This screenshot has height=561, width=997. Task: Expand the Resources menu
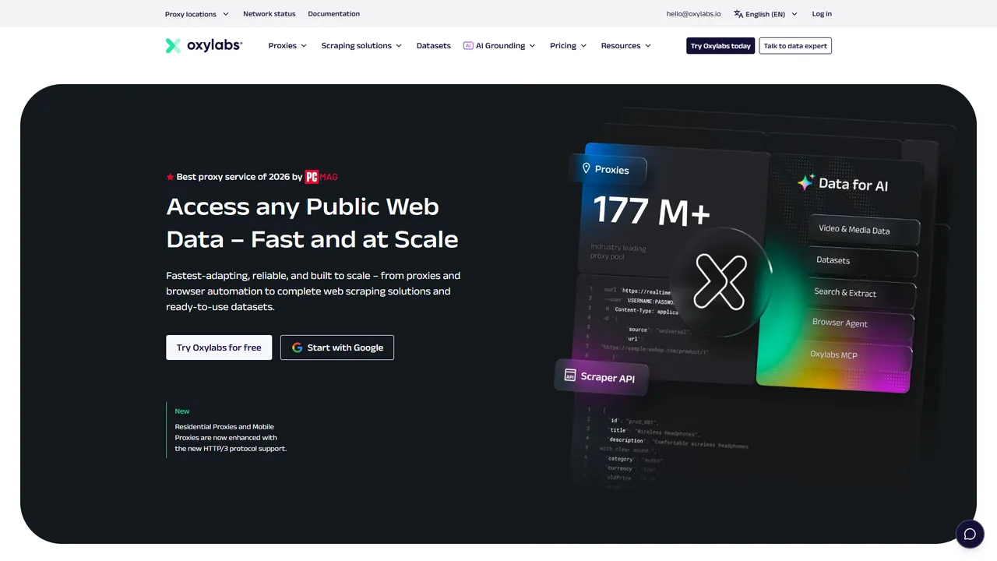[x=625, y=46]
